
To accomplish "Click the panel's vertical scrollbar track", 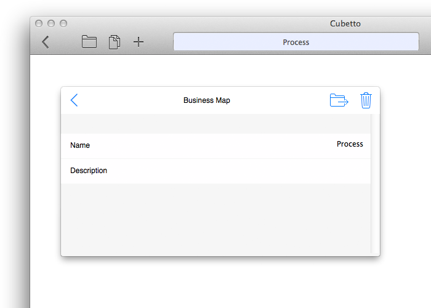I will [375, 184].
